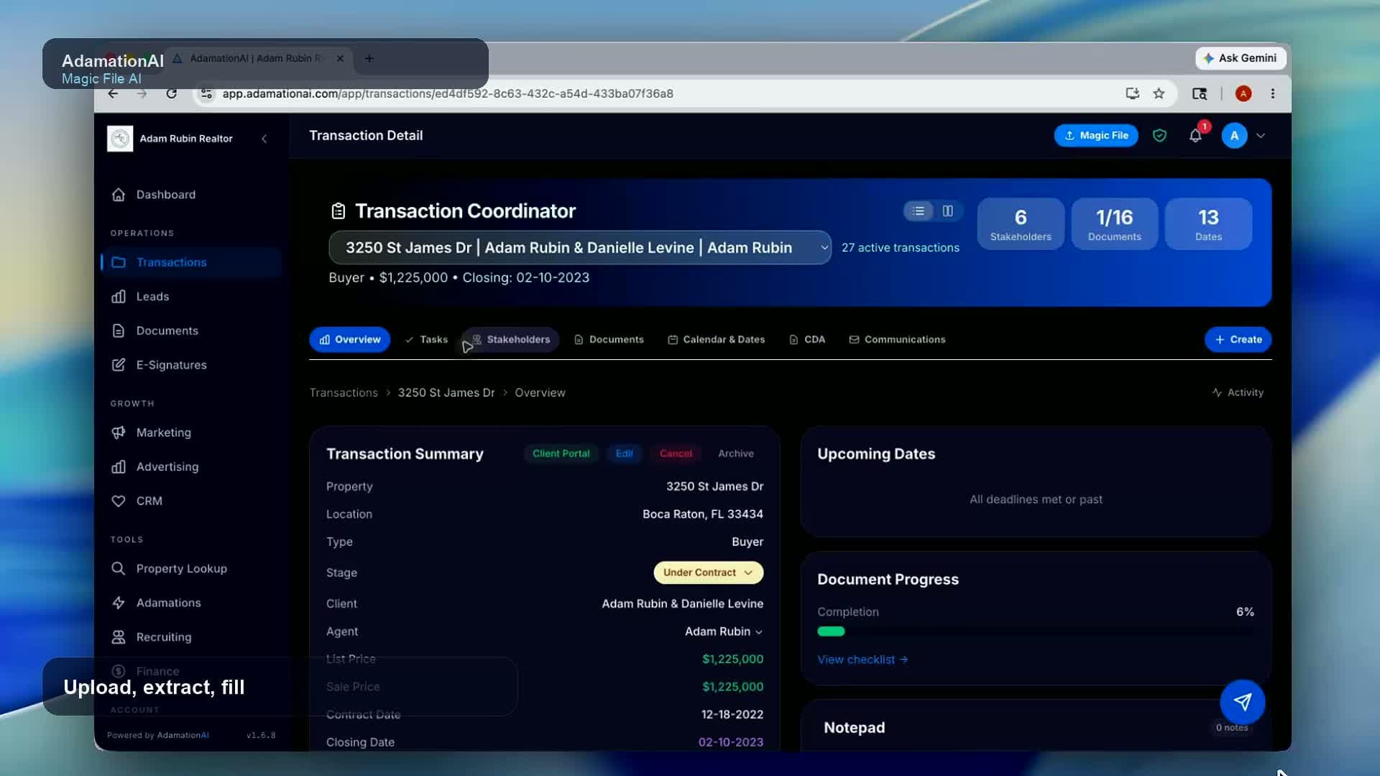Image resolution: width=1380 pixels, height=776 pixels.
Task: Open a new browser tab
Action: [369, 58]
